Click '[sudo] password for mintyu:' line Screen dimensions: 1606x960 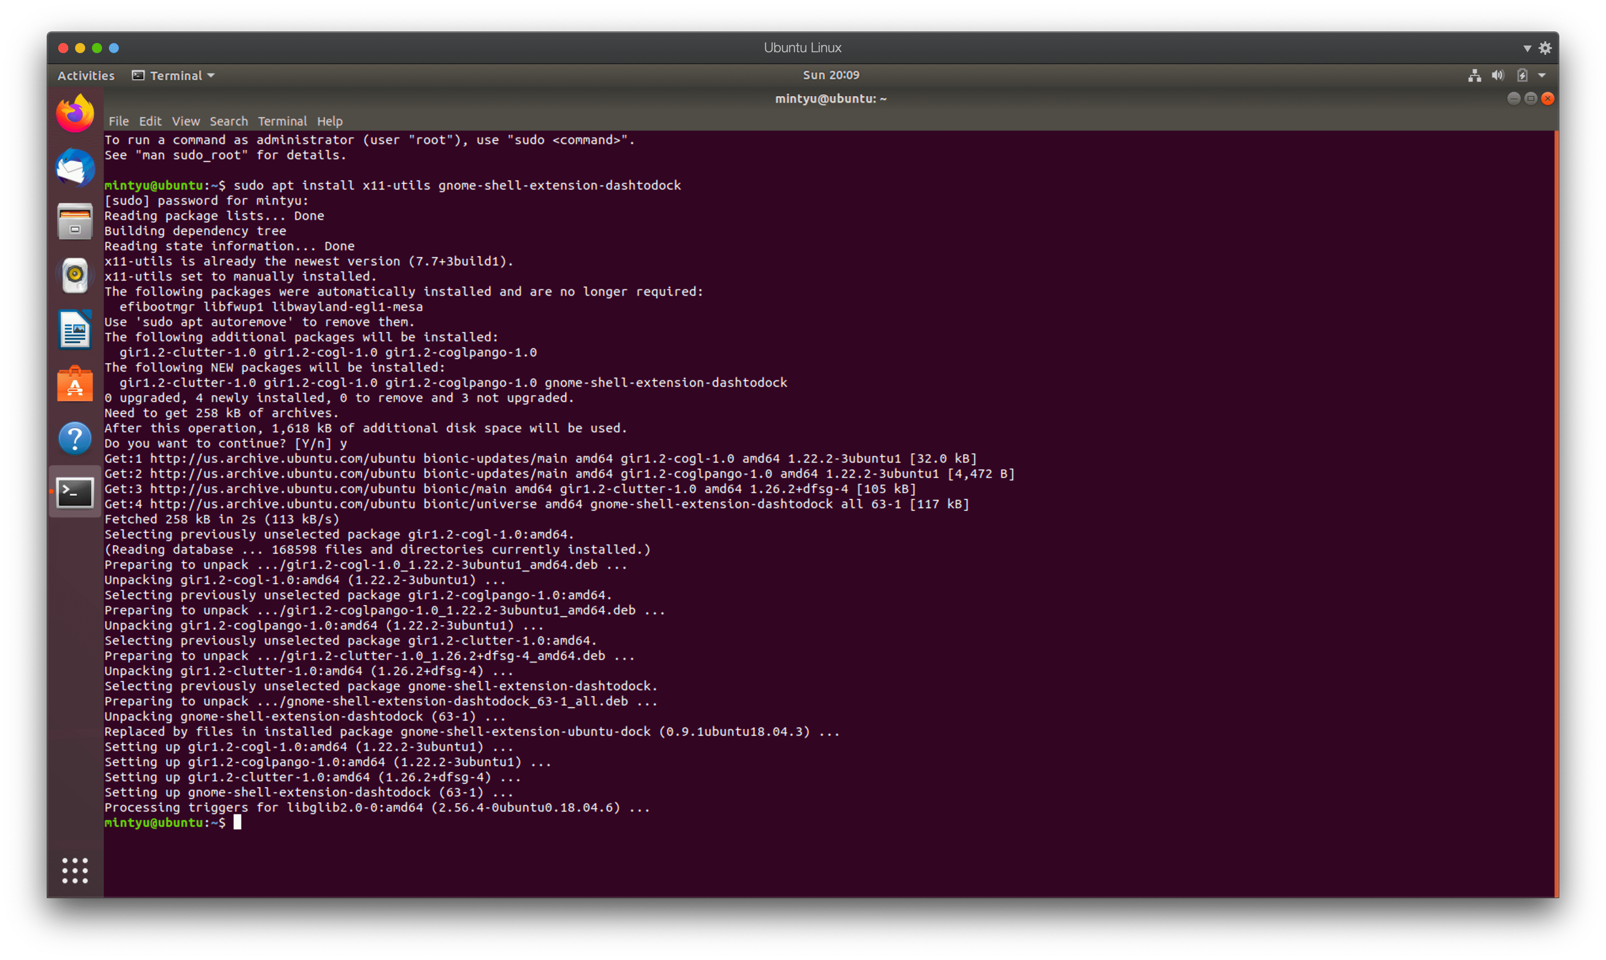(207, 201)
